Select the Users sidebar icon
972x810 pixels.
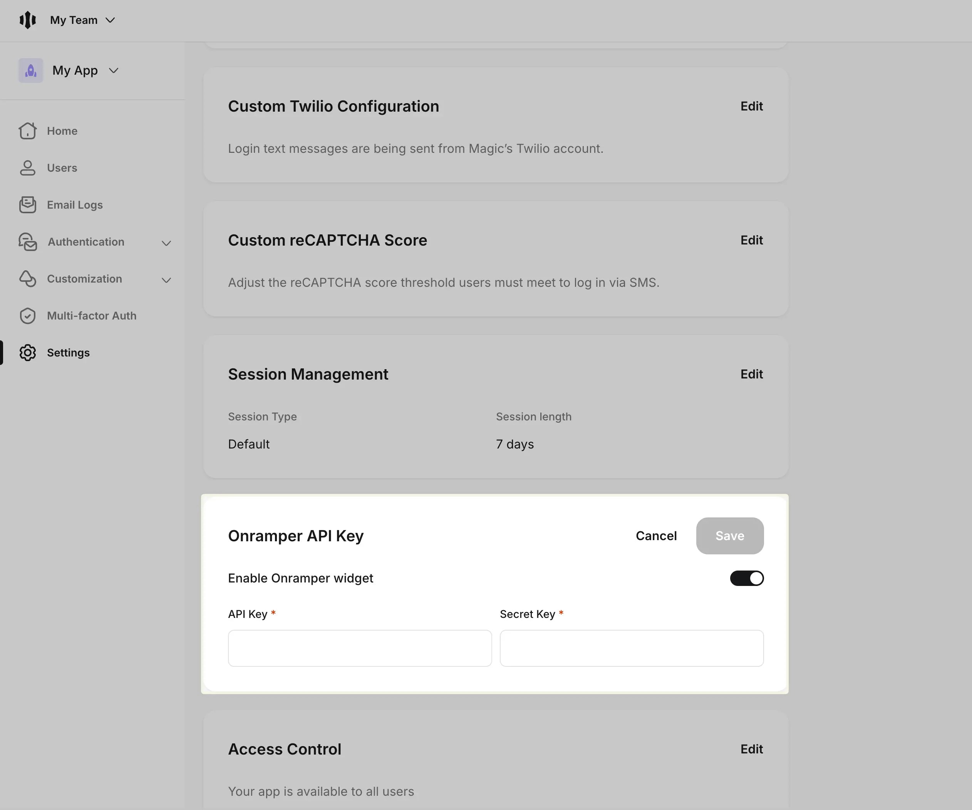[28, 167]
